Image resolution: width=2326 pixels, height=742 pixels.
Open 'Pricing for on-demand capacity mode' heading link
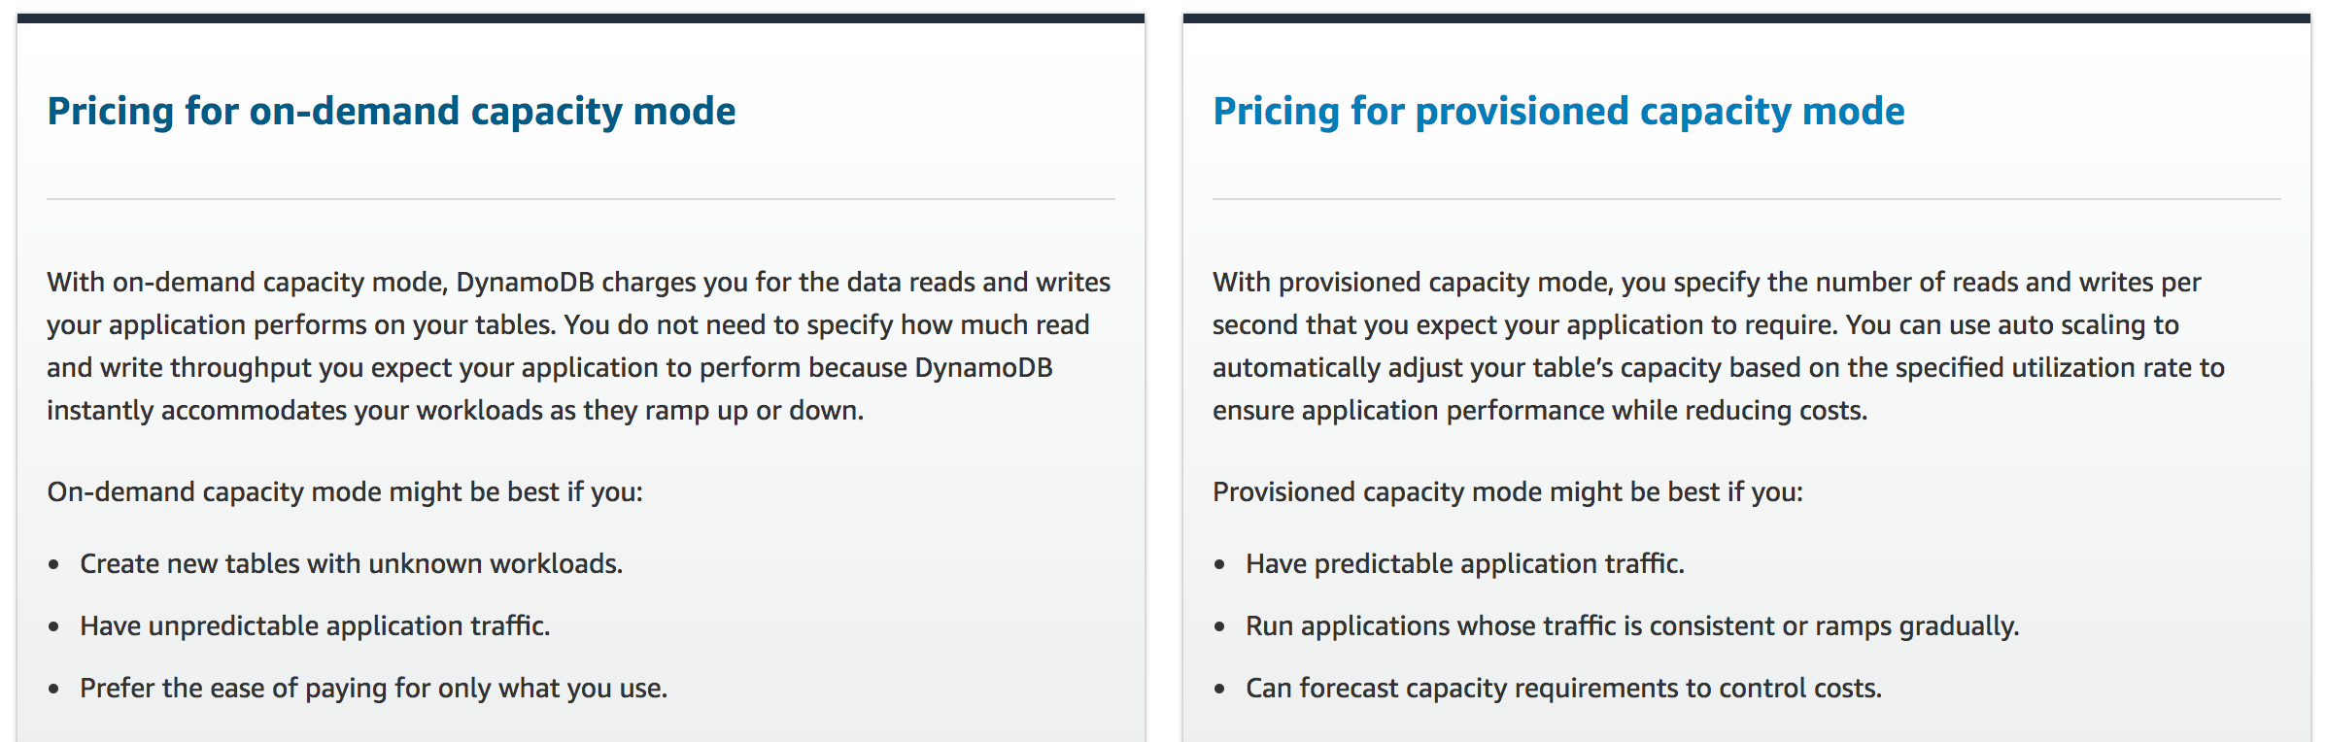[392, 112]
